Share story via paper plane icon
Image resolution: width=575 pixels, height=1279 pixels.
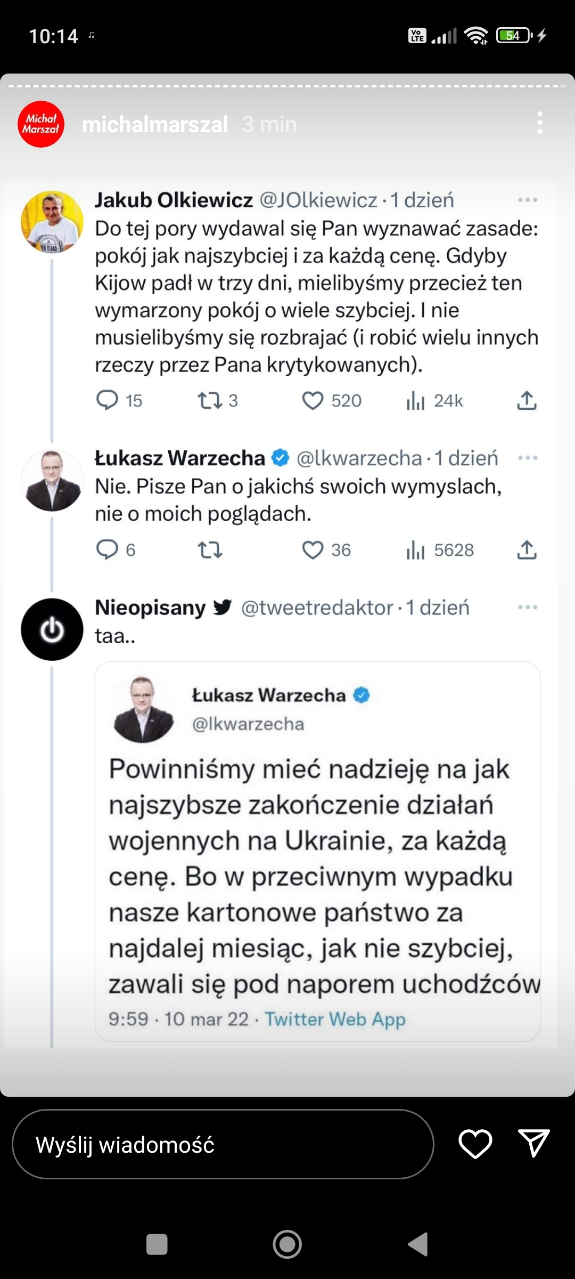click(533, 1144)
